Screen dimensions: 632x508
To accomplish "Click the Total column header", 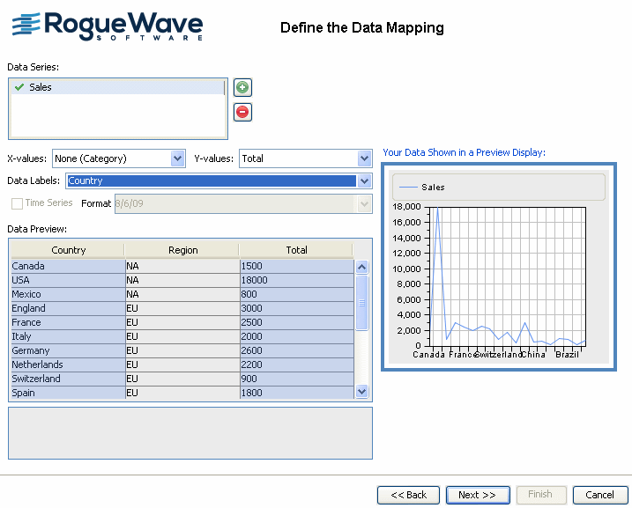I will tap(296, 250).
